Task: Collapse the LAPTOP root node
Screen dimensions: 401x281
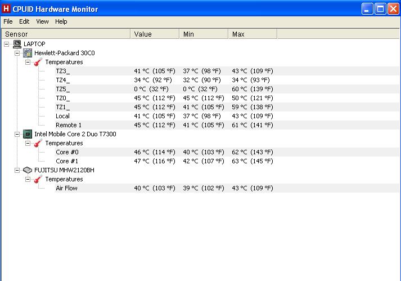Action: pyautogui.click(x=6, y=44)
